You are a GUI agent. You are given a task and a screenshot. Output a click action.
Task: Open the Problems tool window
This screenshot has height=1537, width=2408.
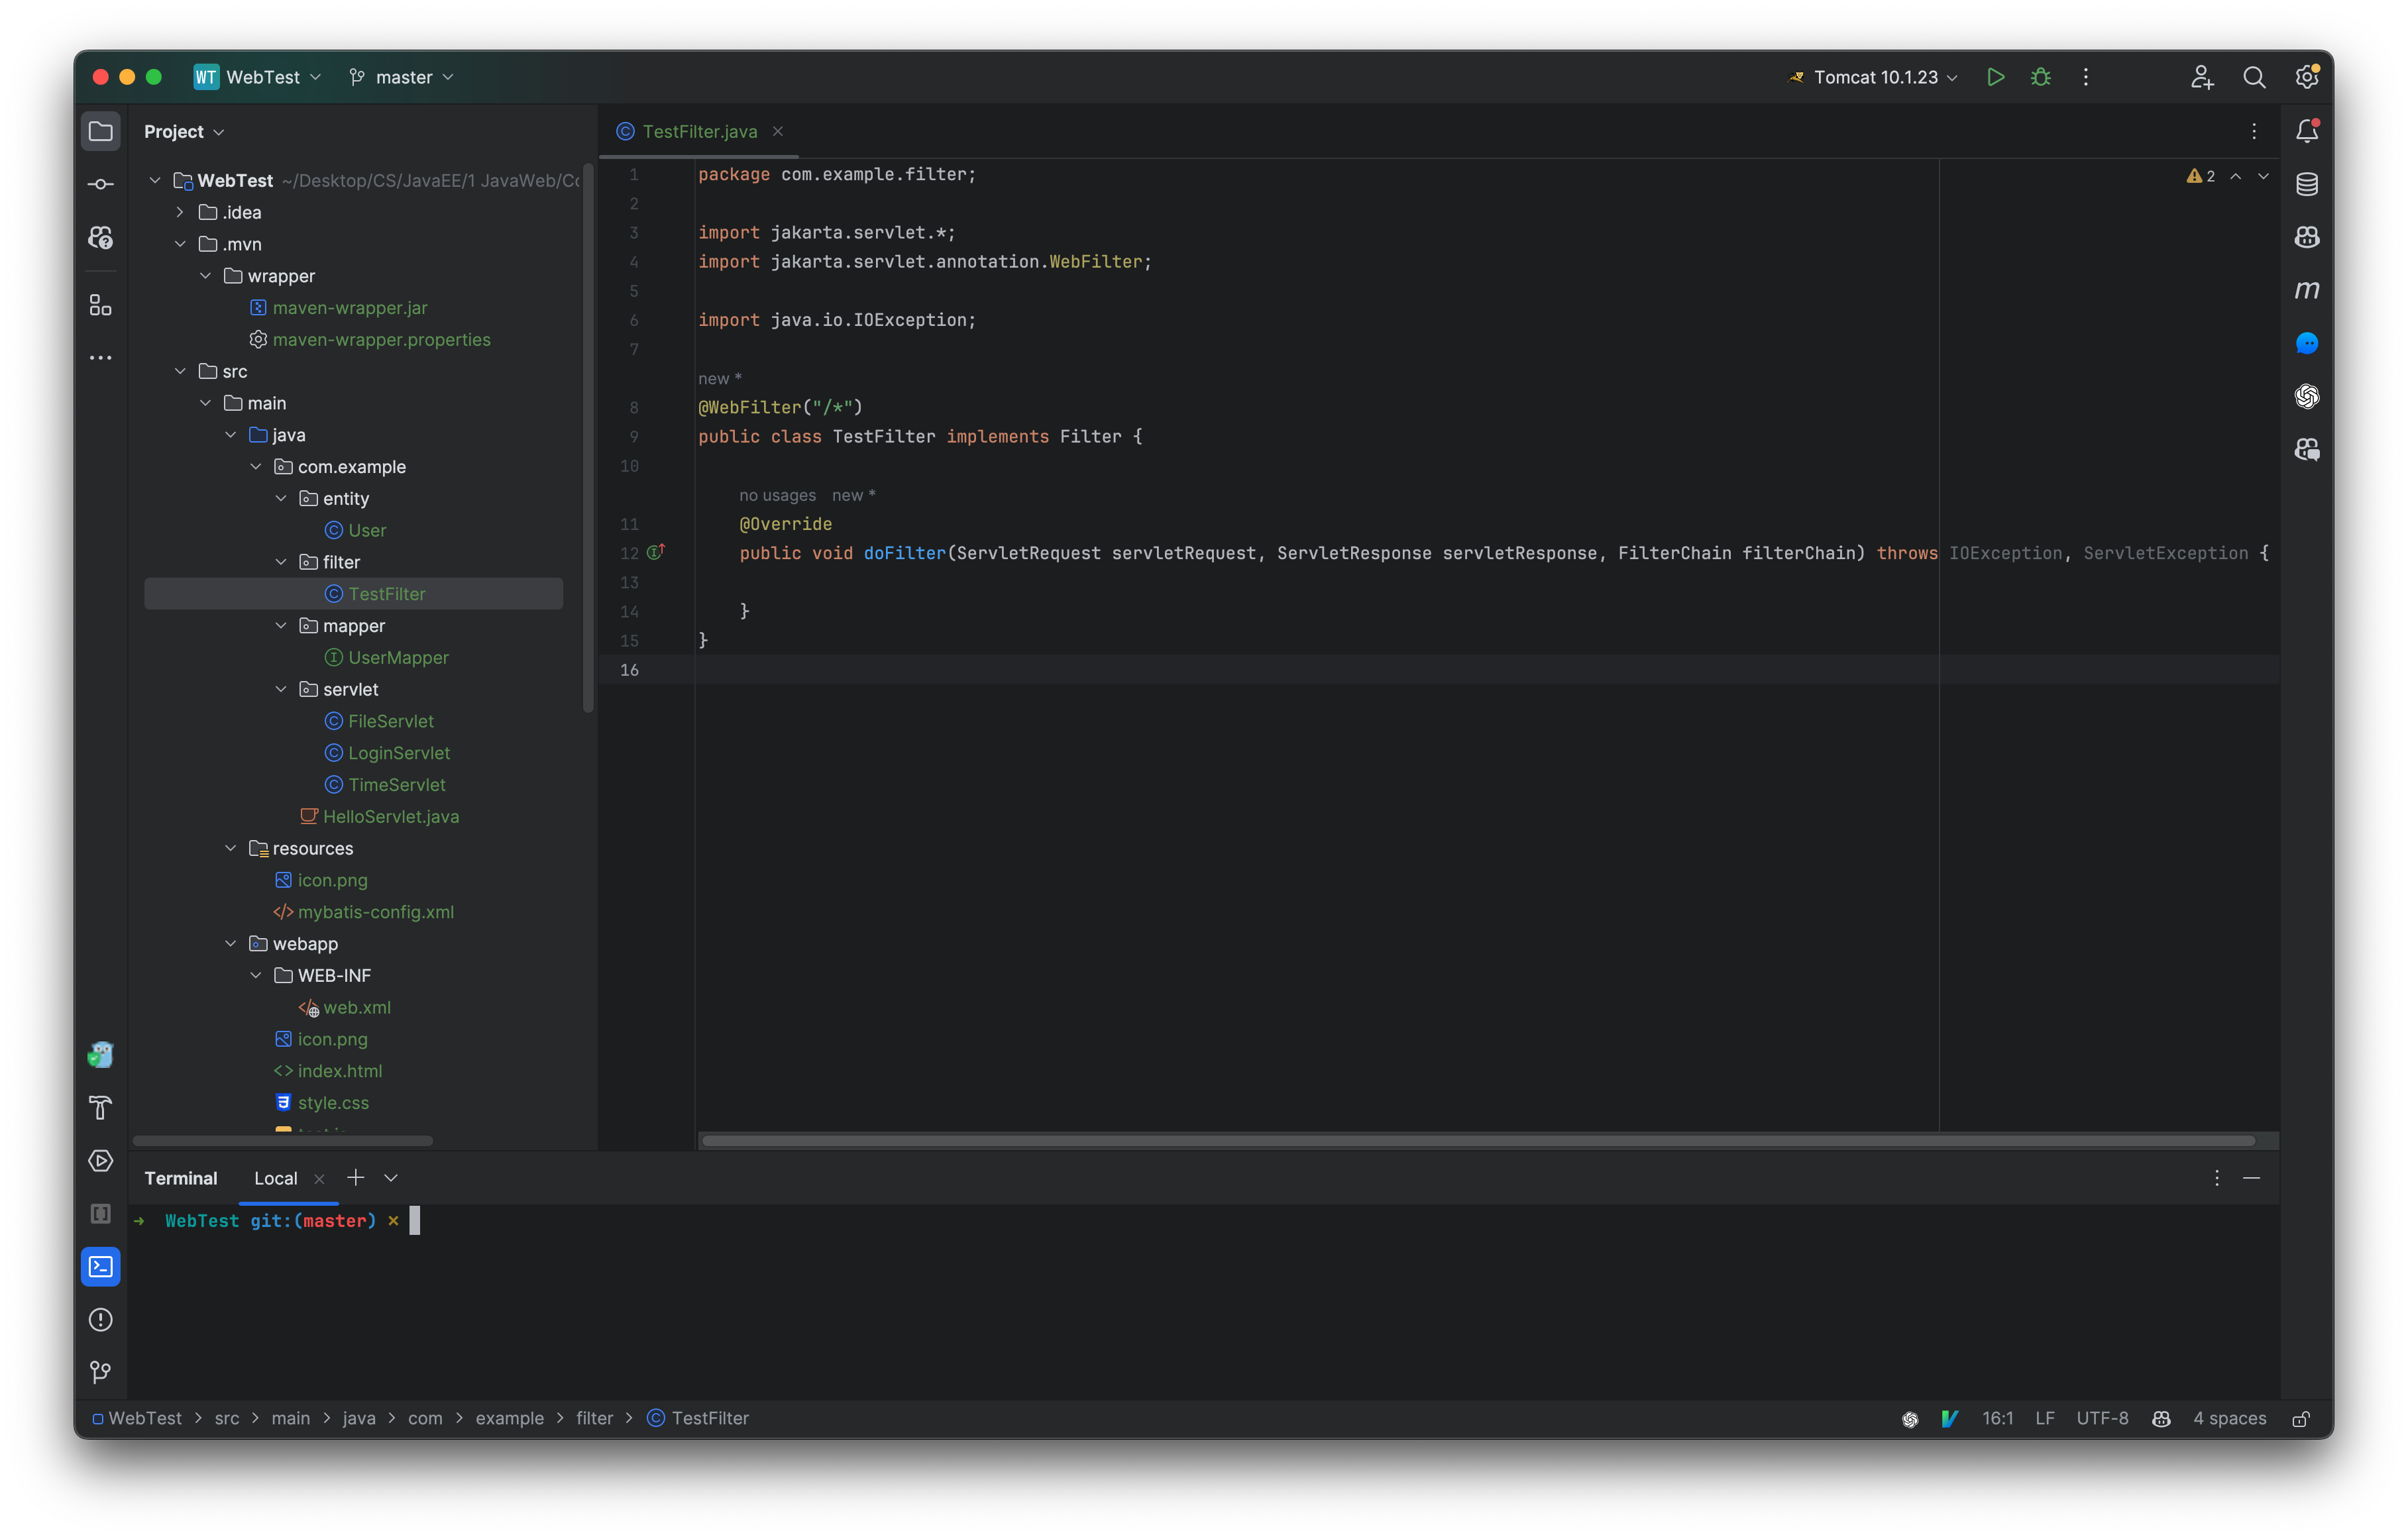[100, 1320]
